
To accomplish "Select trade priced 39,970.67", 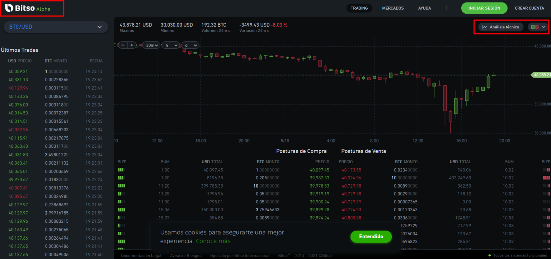I will pyautogui.click(x=18, y=180).
